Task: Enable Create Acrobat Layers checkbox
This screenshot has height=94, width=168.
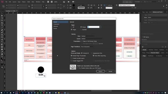Action: [71, 58]
